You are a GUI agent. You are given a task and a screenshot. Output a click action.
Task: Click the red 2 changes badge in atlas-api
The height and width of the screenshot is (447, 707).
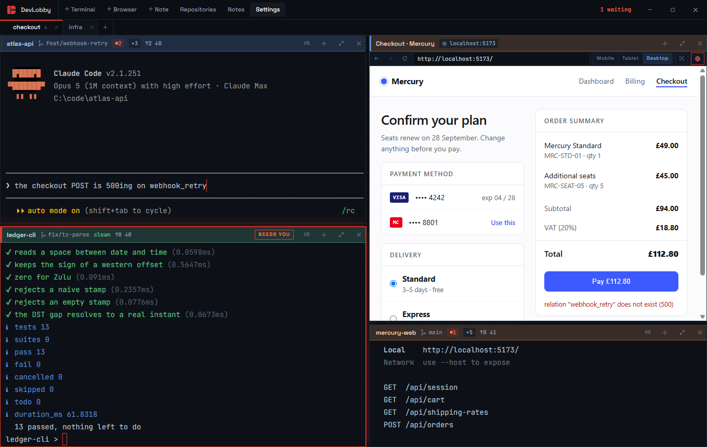(119, 44)
